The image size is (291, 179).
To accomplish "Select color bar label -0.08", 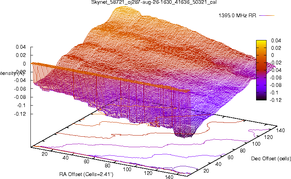I will tap(275, 85).
